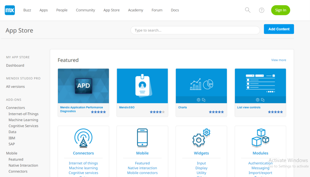Open Machine learning under Connectors card
Image resolution: width=310 pixels, height=177 pixels.
pyautogui.click(x=83, y=168)
